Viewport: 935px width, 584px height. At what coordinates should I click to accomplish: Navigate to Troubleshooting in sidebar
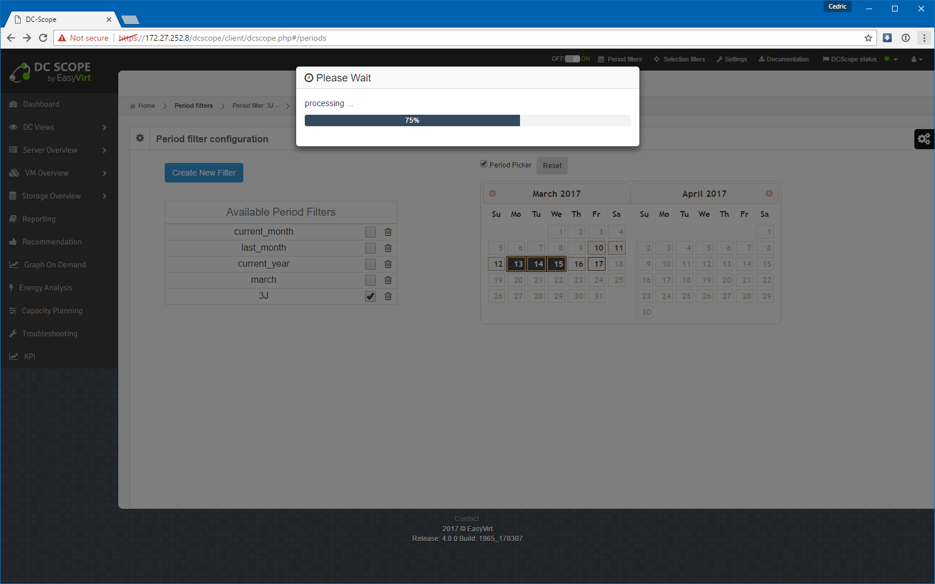pyautogui.click(x=49, y=334)
